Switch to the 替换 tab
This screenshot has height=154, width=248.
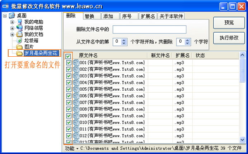(92, 16)
